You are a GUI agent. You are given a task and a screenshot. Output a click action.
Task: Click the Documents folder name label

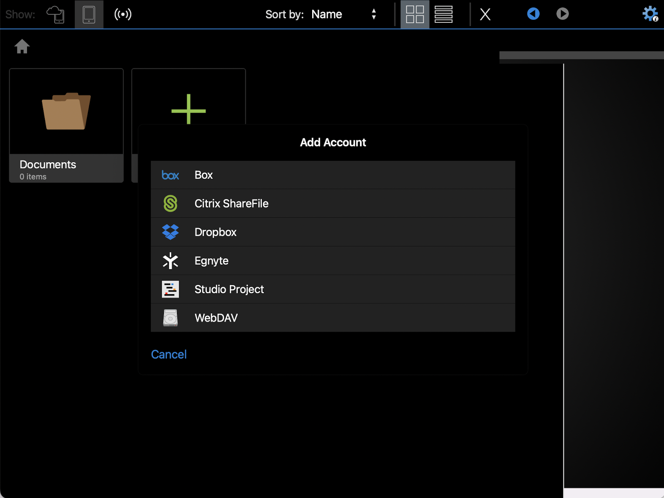point(48,165)
